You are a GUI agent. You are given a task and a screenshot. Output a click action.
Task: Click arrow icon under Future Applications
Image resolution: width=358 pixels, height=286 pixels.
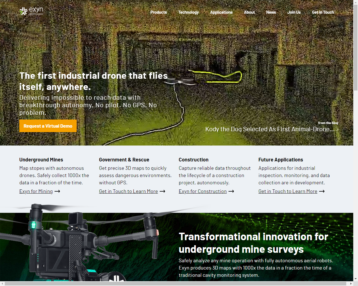tap(322, 191)
